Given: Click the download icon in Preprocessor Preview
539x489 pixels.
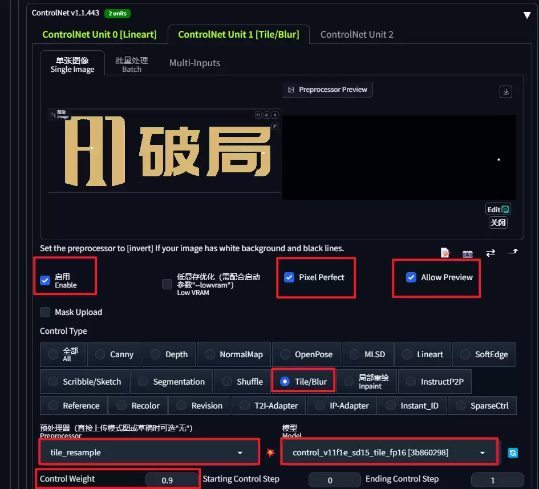Looking at the screenshot, I should point(506,92).
